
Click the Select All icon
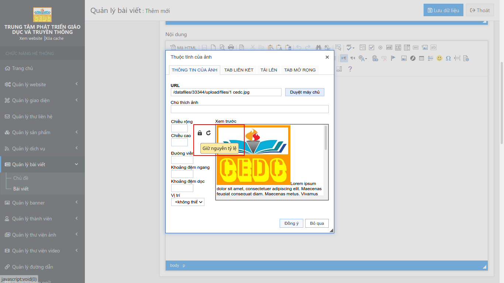pyautogui.click(x=338, y=48)
